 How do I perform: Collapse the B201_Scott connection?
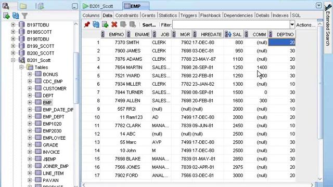click(x=13, y=60)
